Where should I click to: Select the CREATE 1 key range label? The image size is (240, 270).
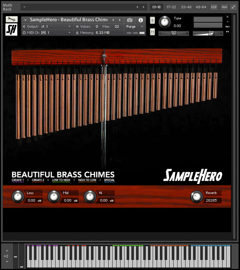[x=18, y=180]
